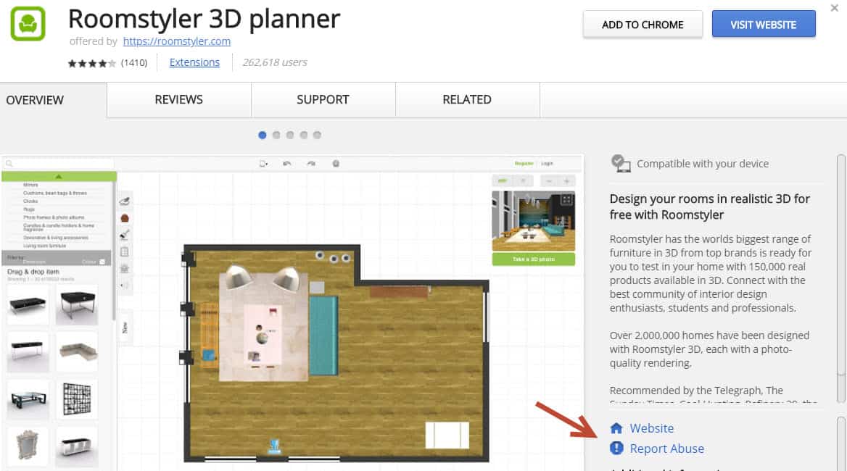
Task: Switch to the REVIEWS tab
Action: [179, 100]
